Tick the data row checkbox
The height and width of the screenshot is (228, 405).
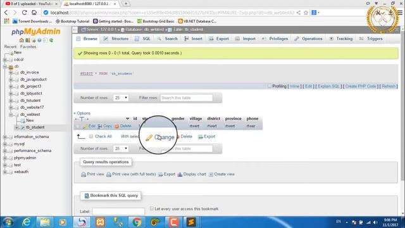pos(78,126)
